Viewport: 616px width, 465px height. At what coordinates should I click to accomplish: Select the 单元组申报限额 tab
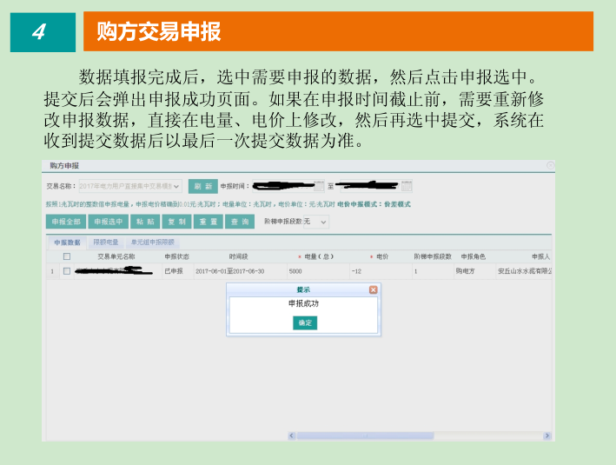(x=152, y=242)
